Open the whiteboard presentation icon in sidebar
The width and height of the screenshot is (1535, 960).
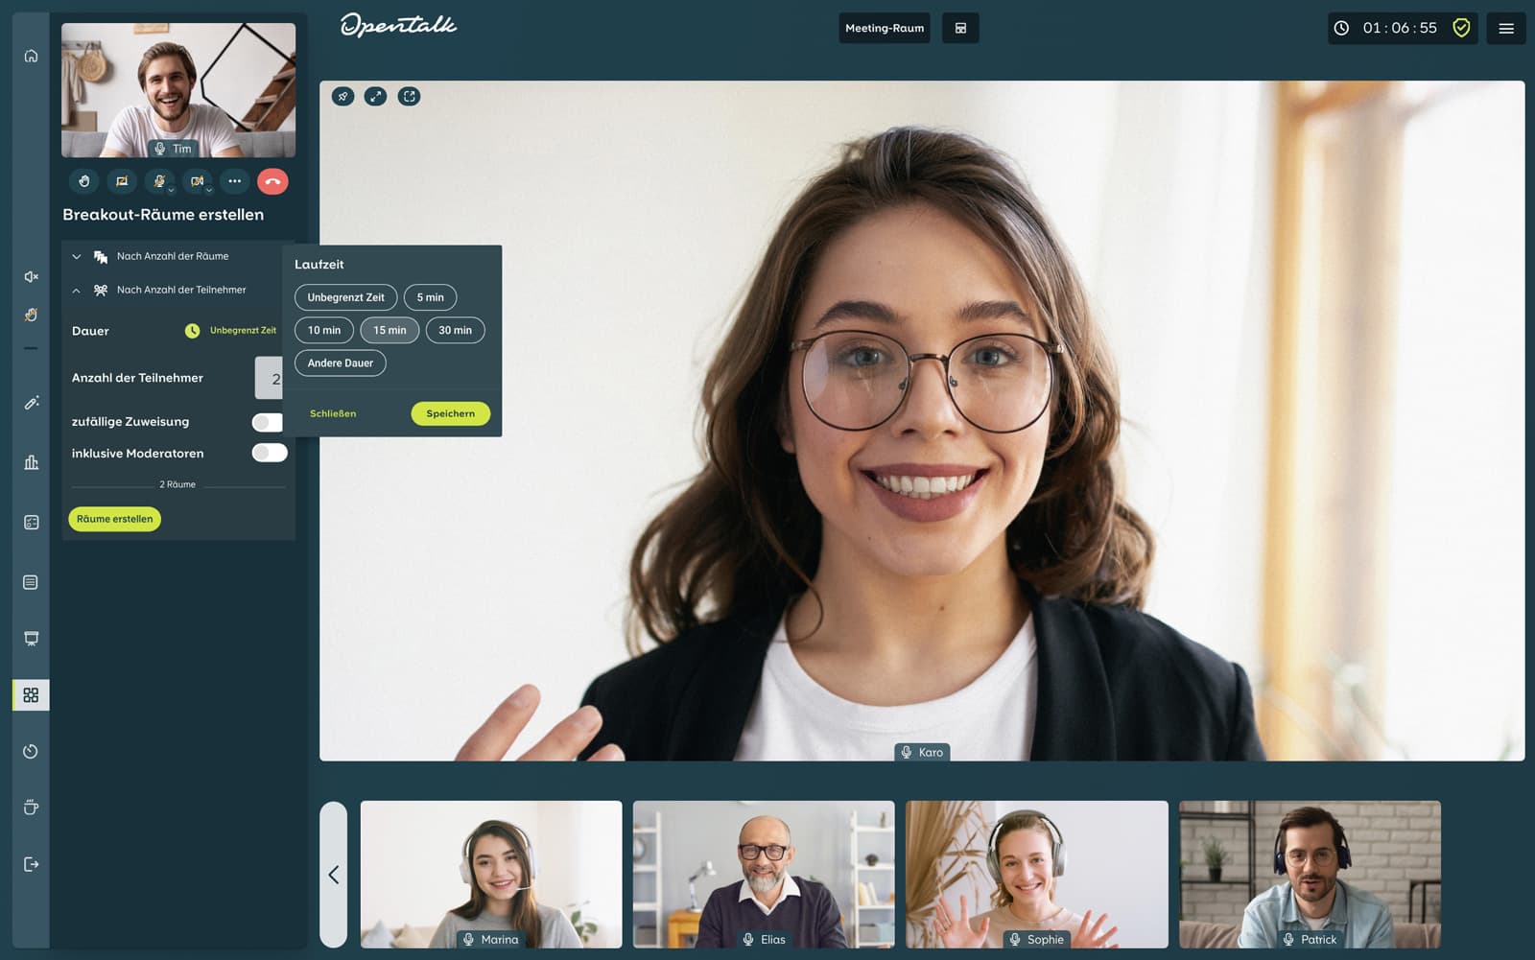31,639
